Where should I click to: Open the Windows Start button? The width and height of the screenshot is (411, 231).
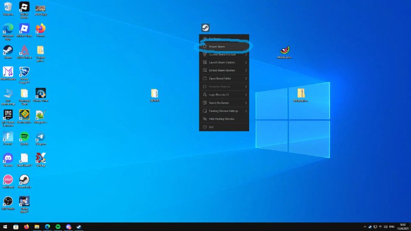(x=5, y=226)
